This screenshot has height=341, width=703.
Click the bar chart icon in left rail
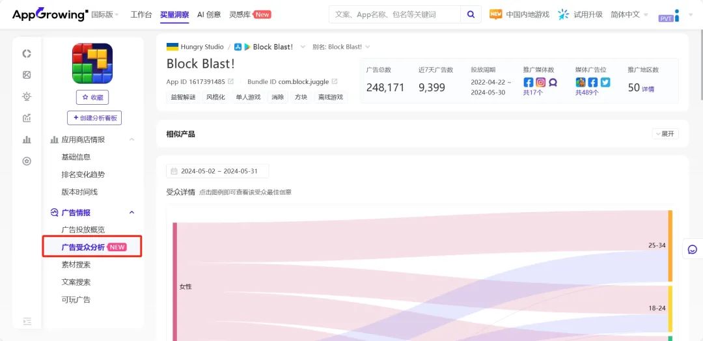[x=27, y=140]
